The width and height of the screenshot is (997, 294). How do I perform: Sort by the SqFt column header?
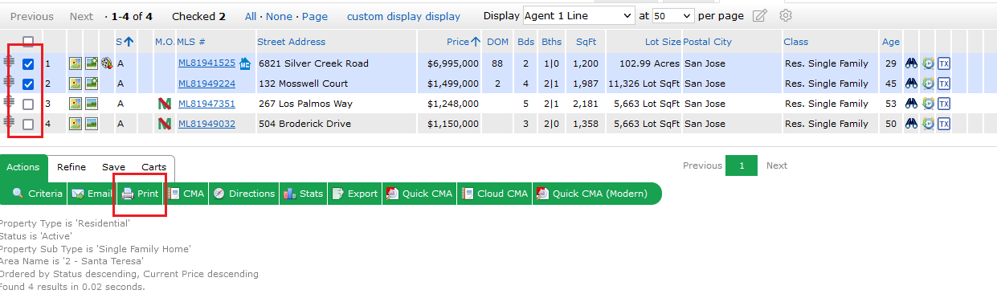pyautogui.click(x=586, y=42)
